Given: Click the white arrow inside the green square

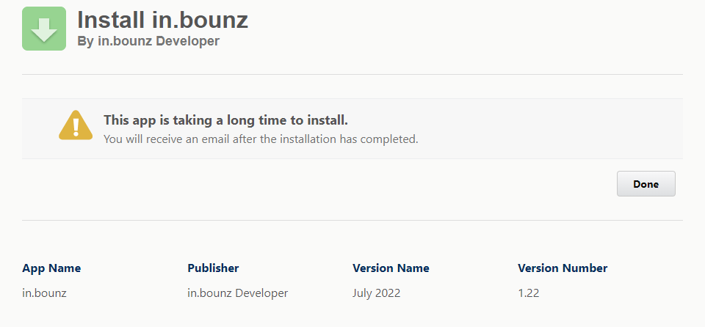Looking at the screenshot, I should tap(44, 30).
